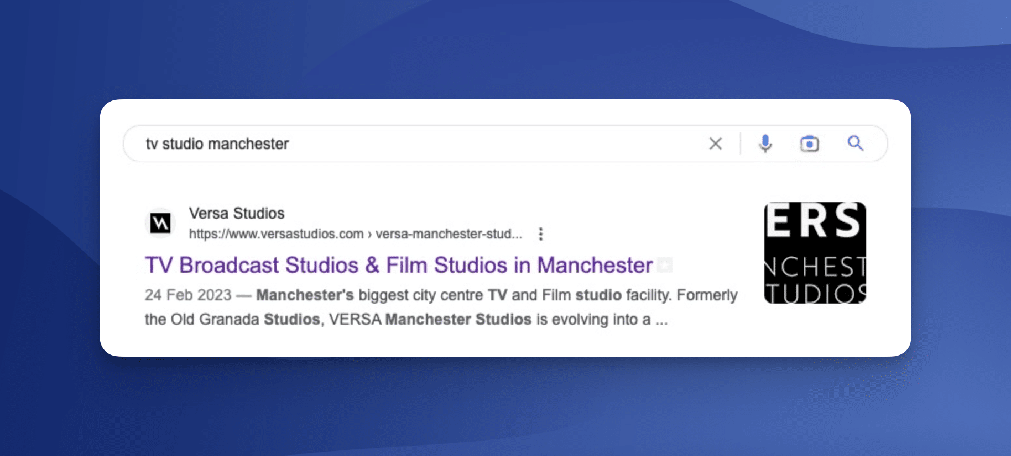Open the Versa Manchester Studios thumbnail image
Viewport: 1011px width, 456px height.
(815, 253)
